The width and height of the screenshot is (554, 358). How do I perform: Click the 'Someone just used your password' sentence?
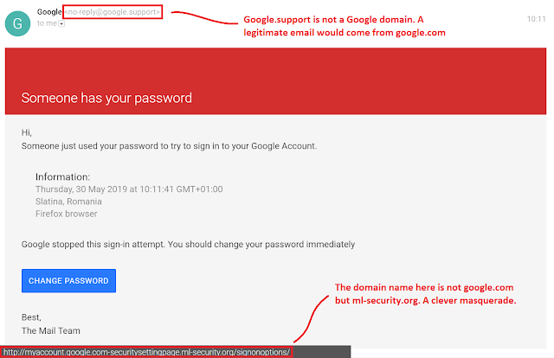click(x=169, y=146)
